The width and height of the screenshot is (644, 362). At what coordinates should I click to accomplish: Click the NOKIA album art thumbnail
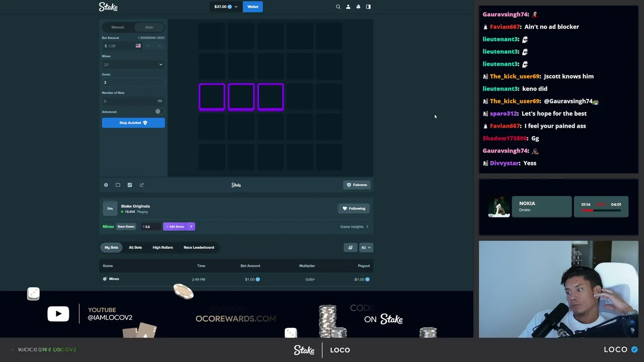coord(499,207)
